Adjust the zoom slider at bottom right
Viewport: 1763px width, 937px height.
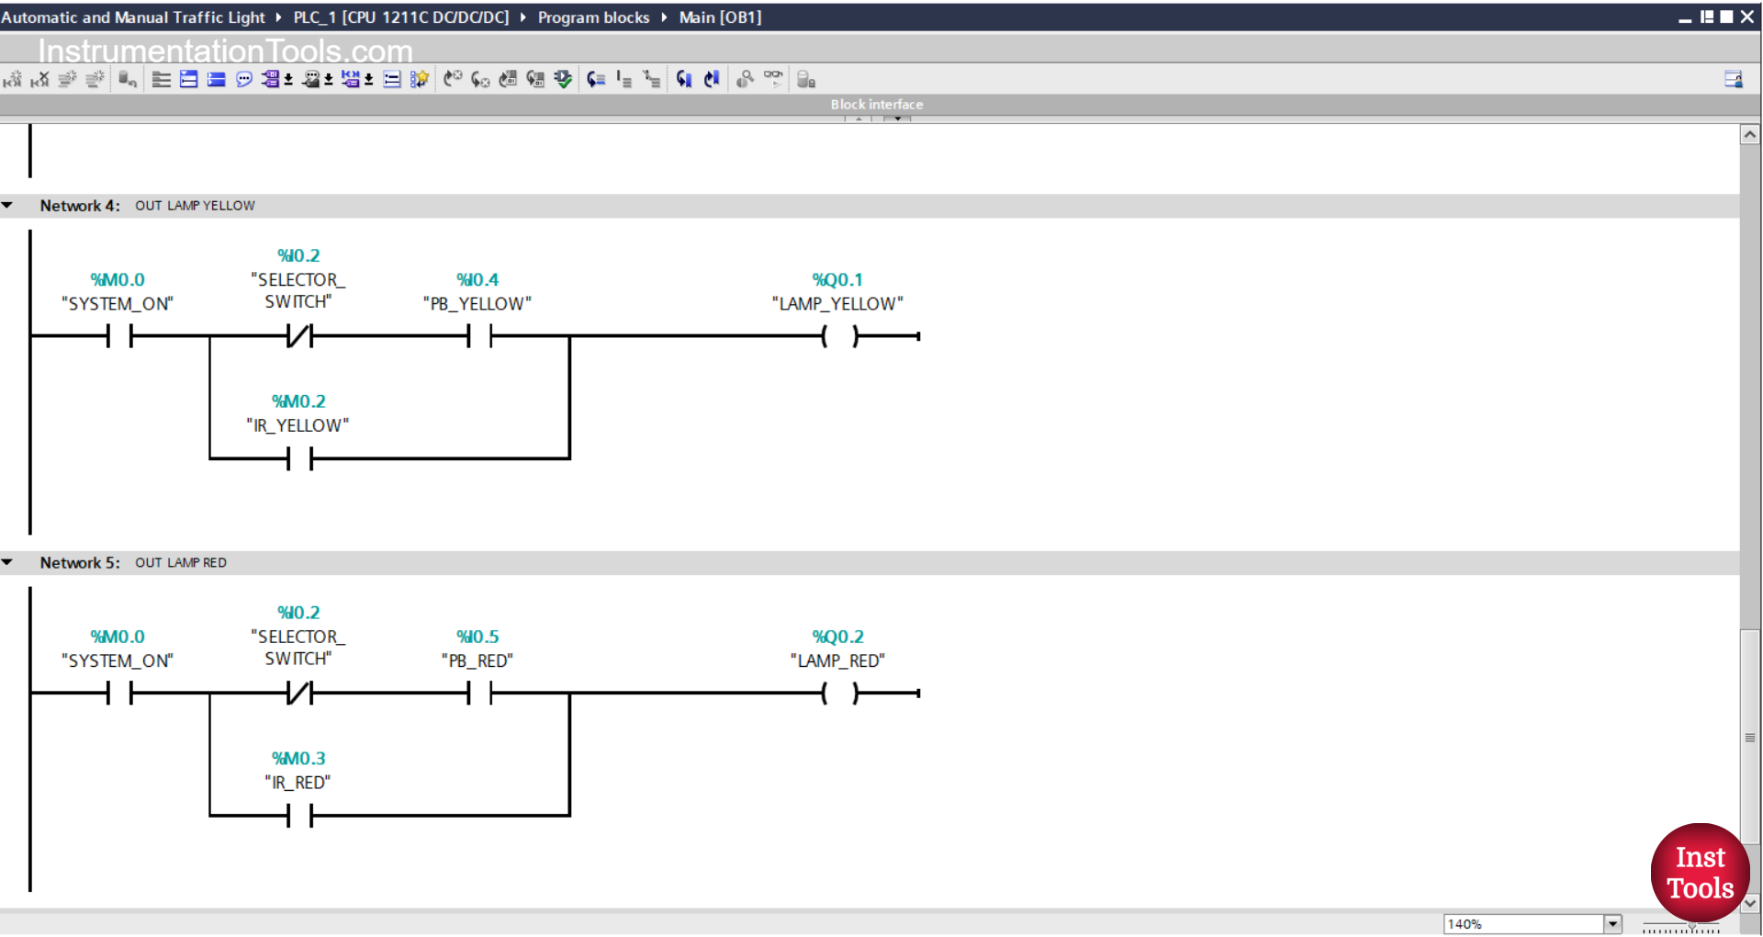pyautogui.click(x=1694, y=929)
